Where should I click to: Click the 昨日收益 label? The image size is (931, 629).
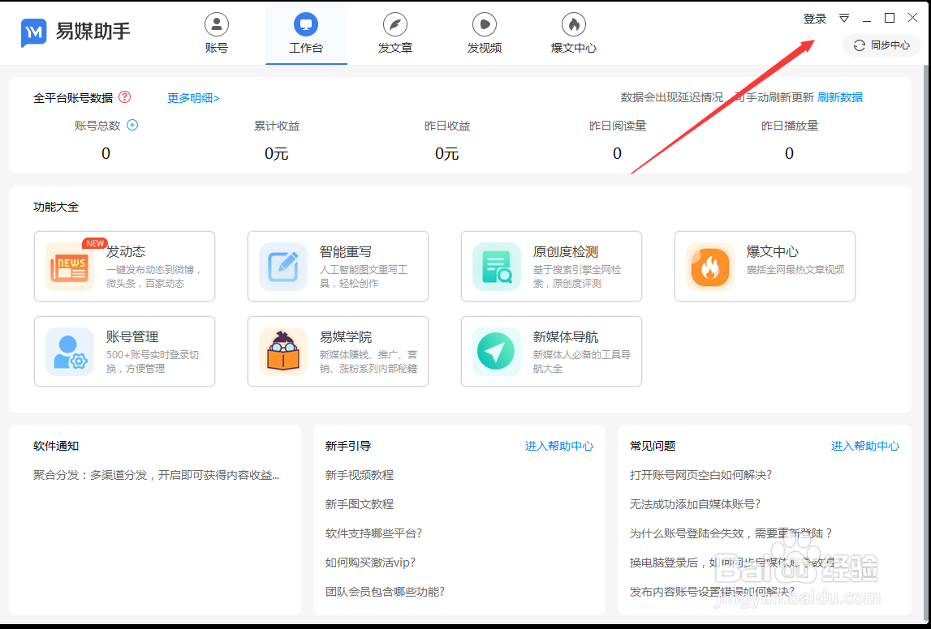447,126
